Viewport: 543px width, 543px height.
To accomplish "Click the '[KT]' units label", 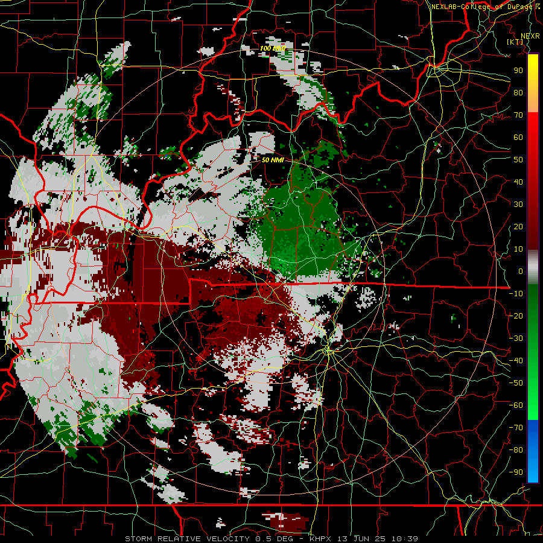I will 515,42.
